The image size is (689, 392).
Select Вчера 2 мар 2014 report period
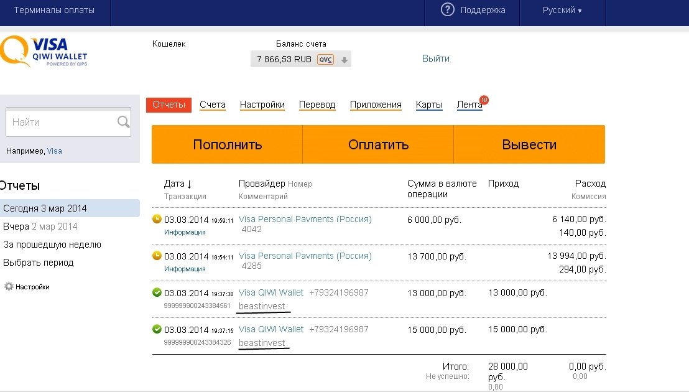tap(40, 226)
